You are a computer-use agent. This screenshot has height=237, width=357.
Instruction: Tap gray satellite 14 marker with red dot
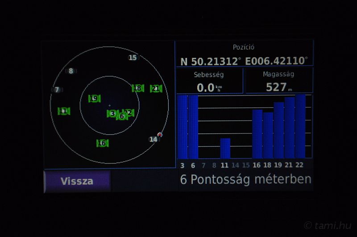pos(154,139)
